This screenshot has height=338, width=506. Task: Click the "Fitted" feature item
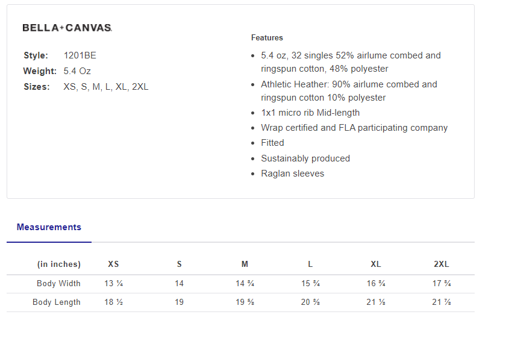coord(272,143)
